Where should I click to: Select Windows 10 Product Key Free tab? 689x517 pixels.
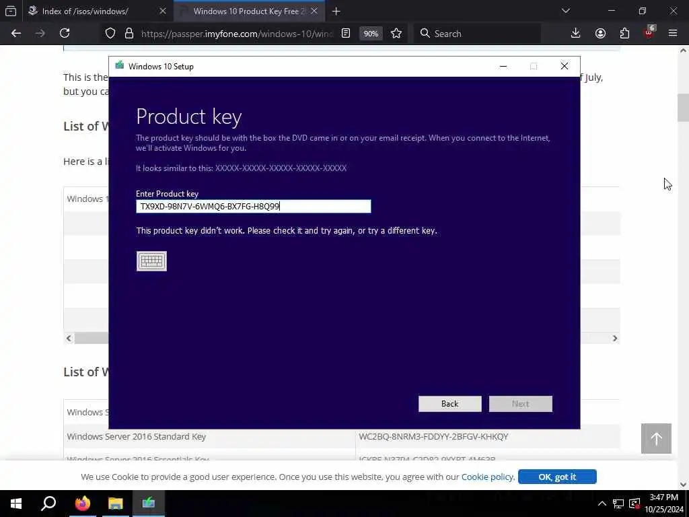coord(250,11)
